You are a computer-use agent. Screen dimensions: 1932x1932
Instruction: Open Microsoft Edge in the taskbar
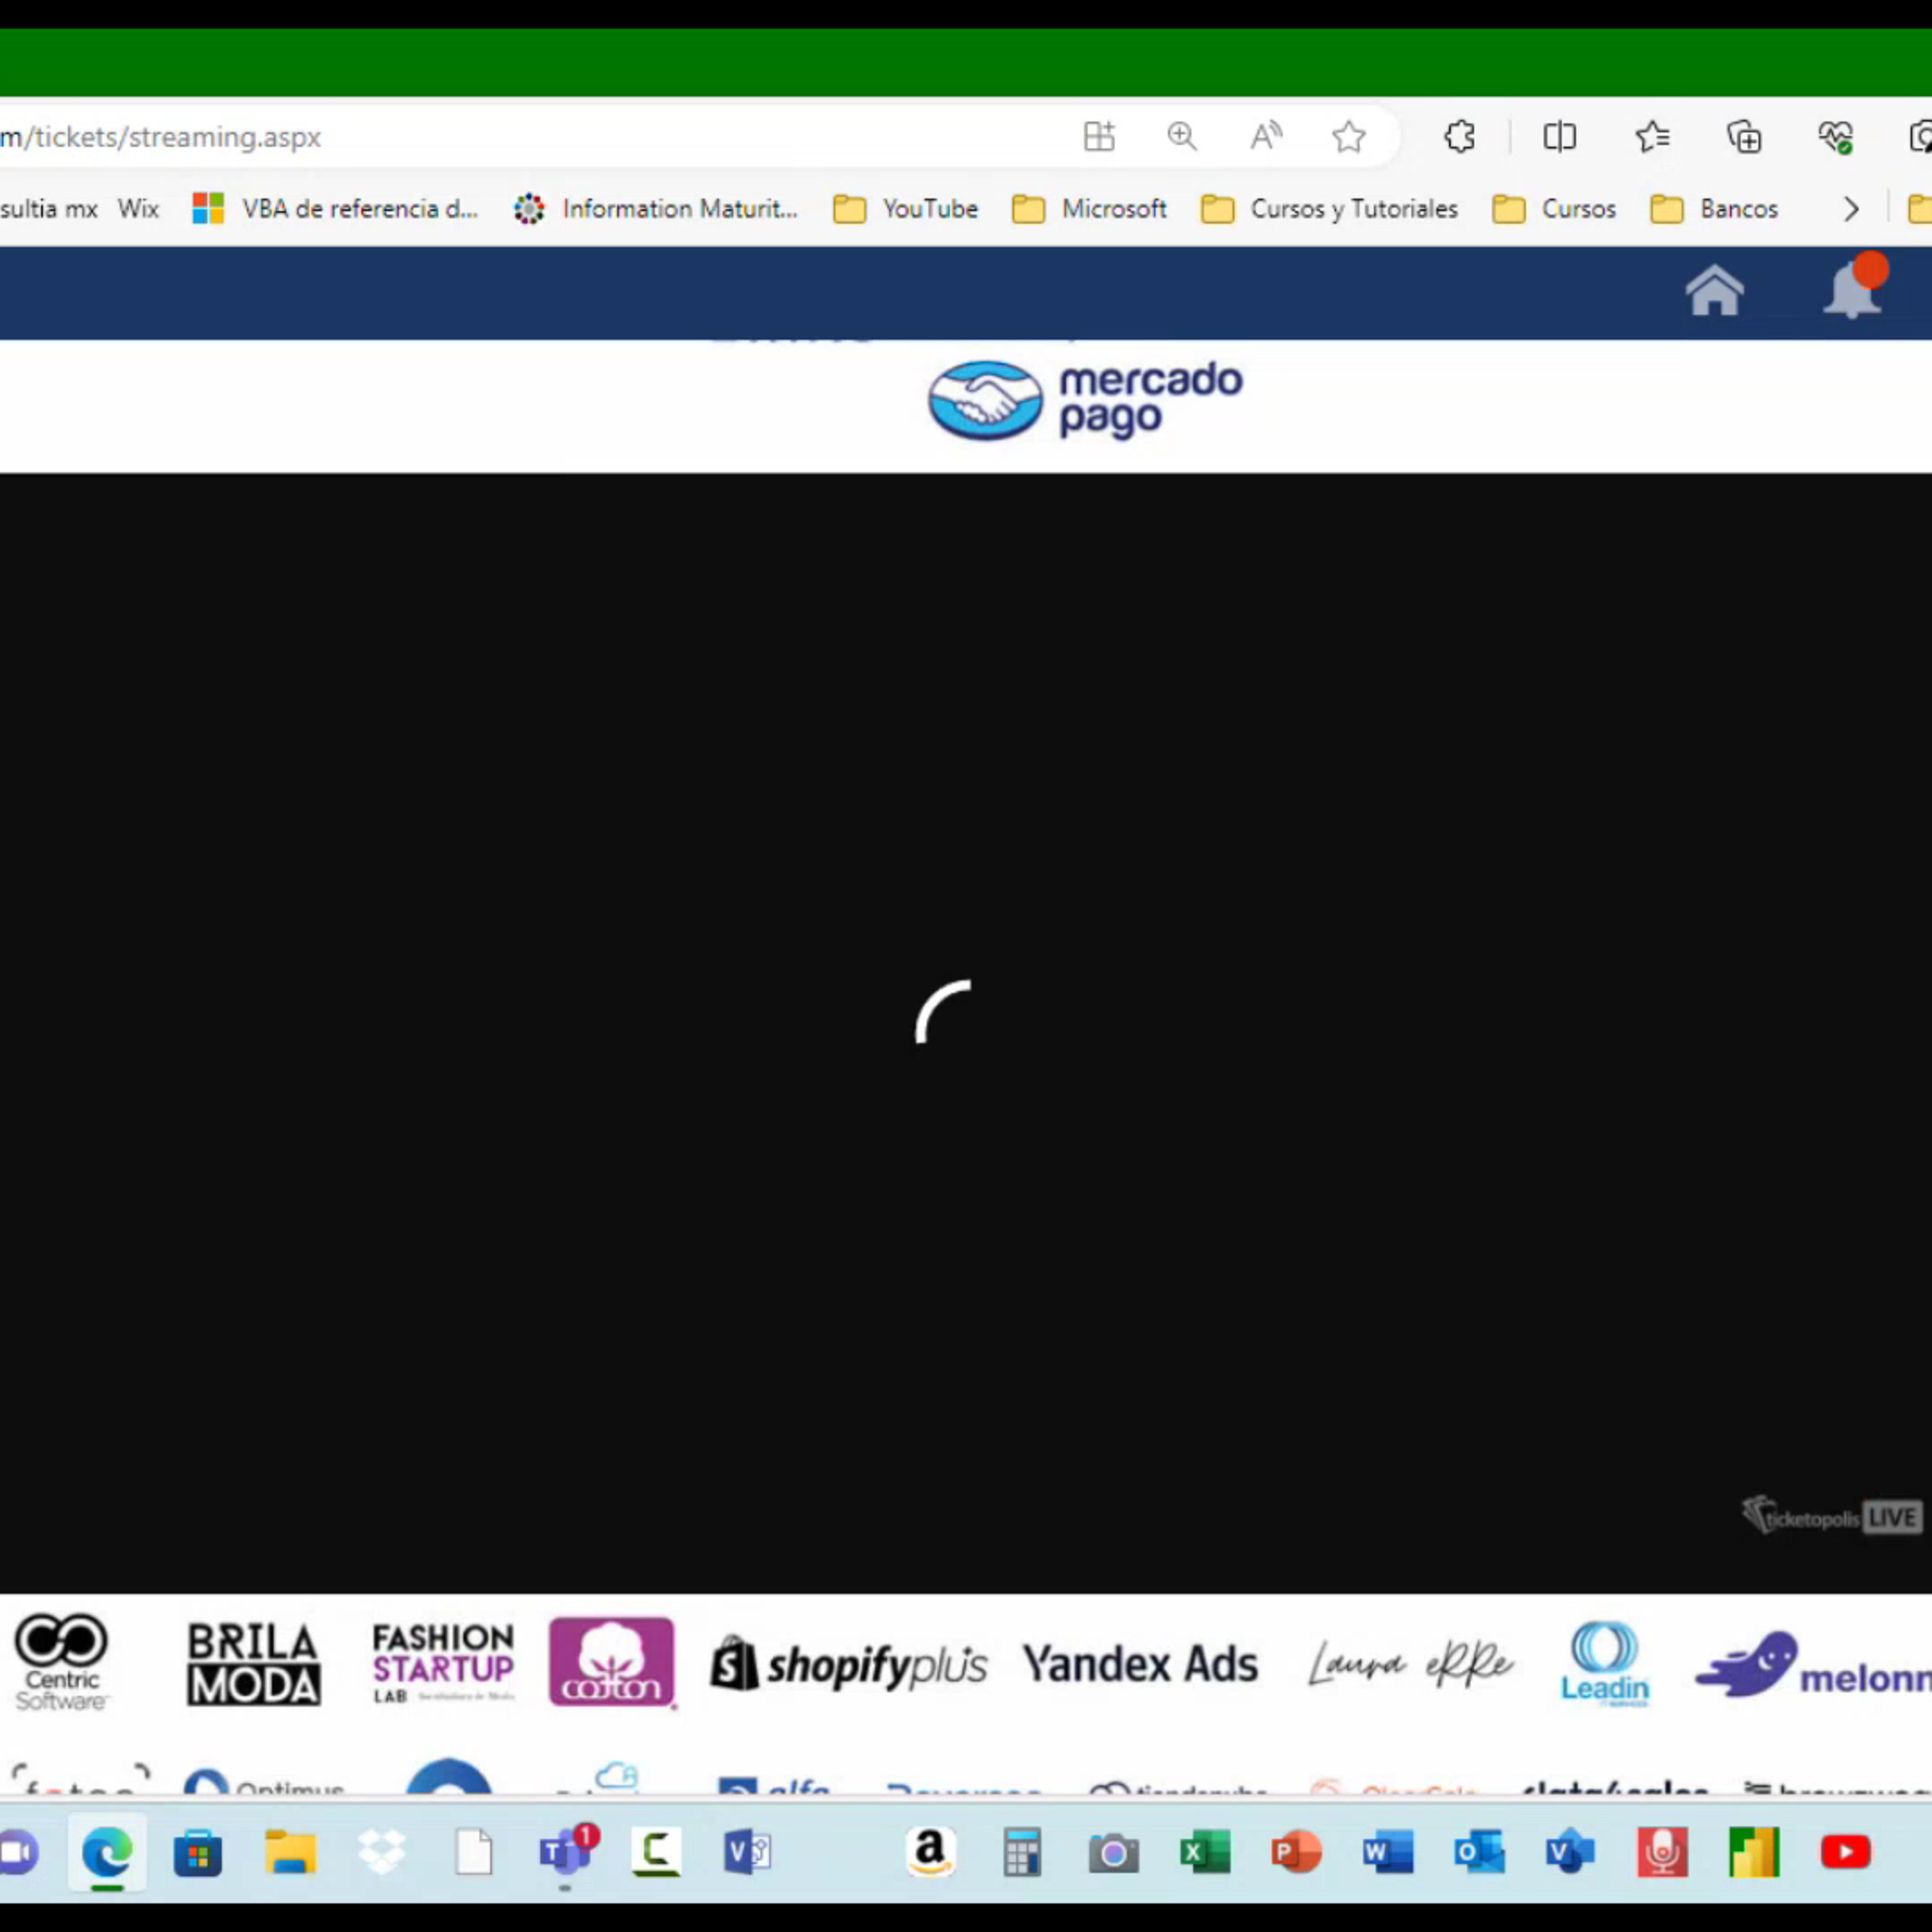tap(107, 1853)
